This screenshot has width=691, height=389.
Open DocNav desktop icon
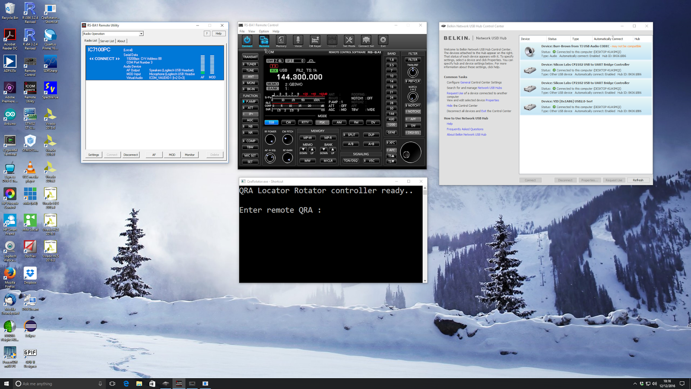coord(30,249)
